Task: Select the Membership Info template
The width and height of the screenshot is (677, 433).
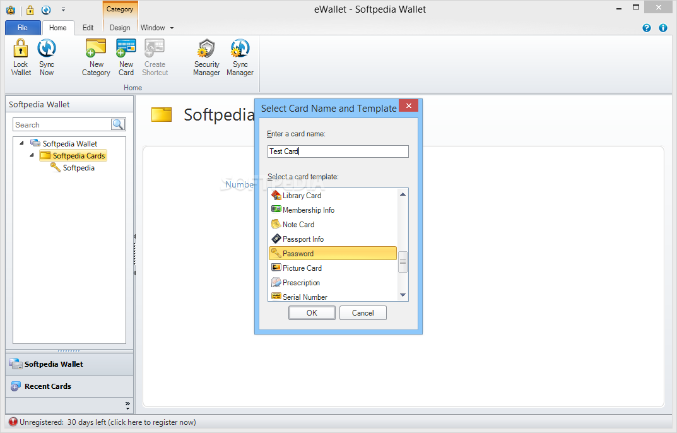Action: click(x=333, y=210)
